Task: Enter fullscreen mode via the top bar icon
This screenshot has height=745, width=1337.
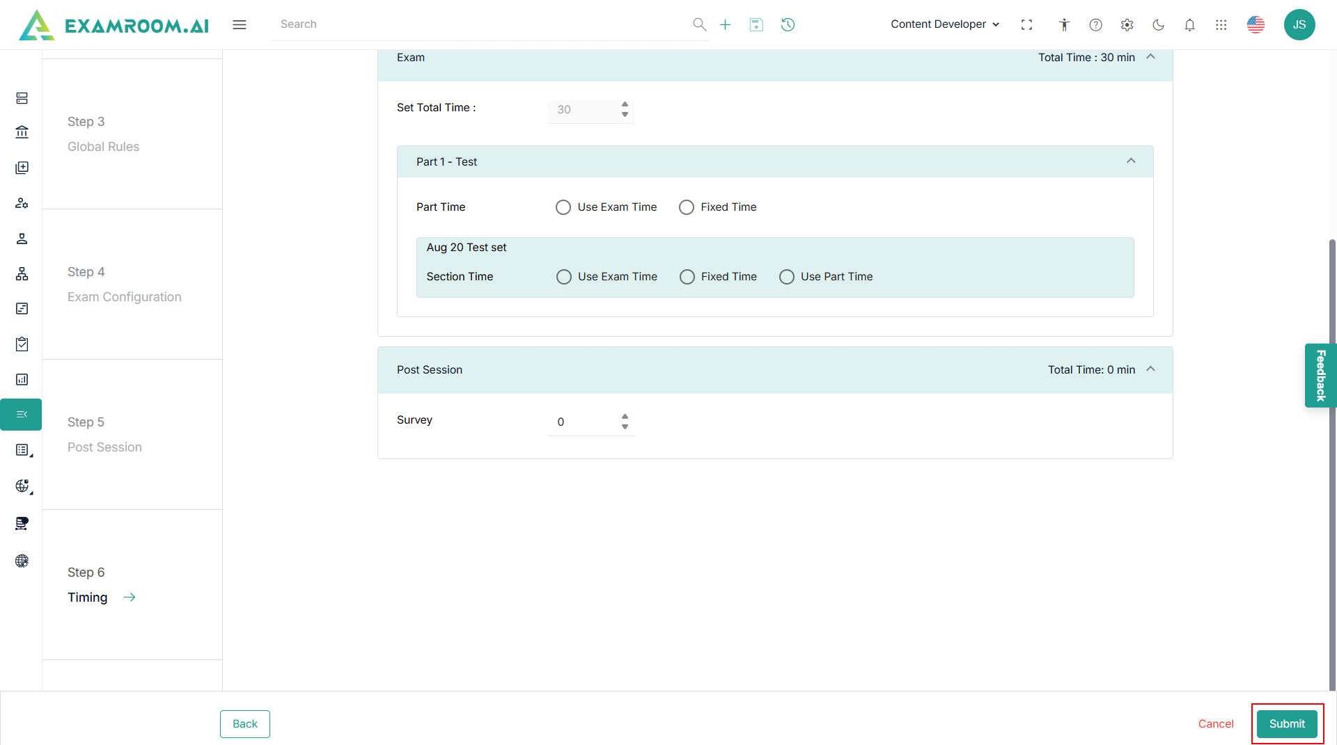Action: tap(1026, 25)
